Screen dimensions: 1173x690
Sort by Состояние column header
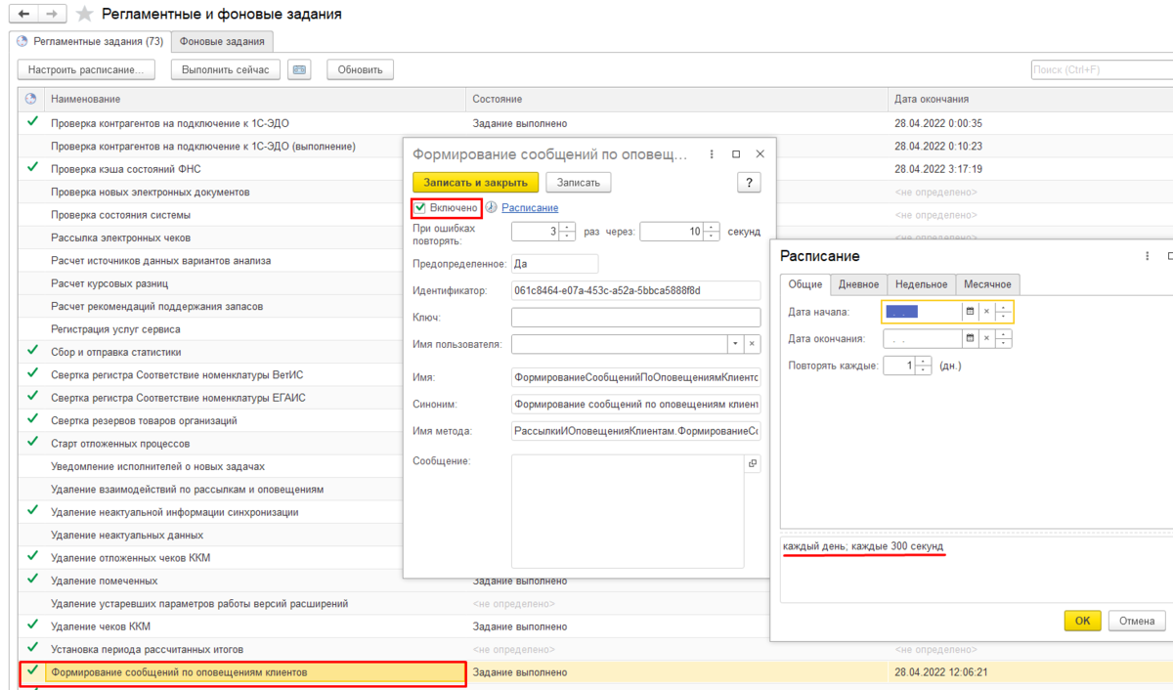676,99
